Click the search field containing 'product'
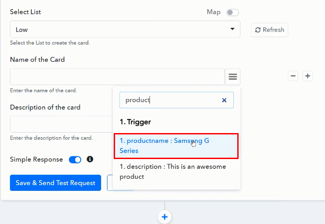This screenshot has width=325, height=224. [170, 100]
